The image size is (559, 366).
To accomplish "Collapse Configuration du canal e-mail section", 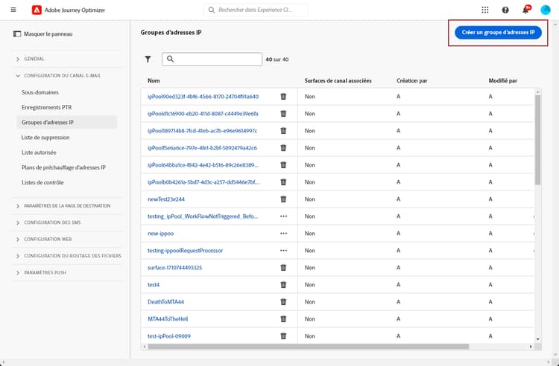I will [x=62, y=76].
